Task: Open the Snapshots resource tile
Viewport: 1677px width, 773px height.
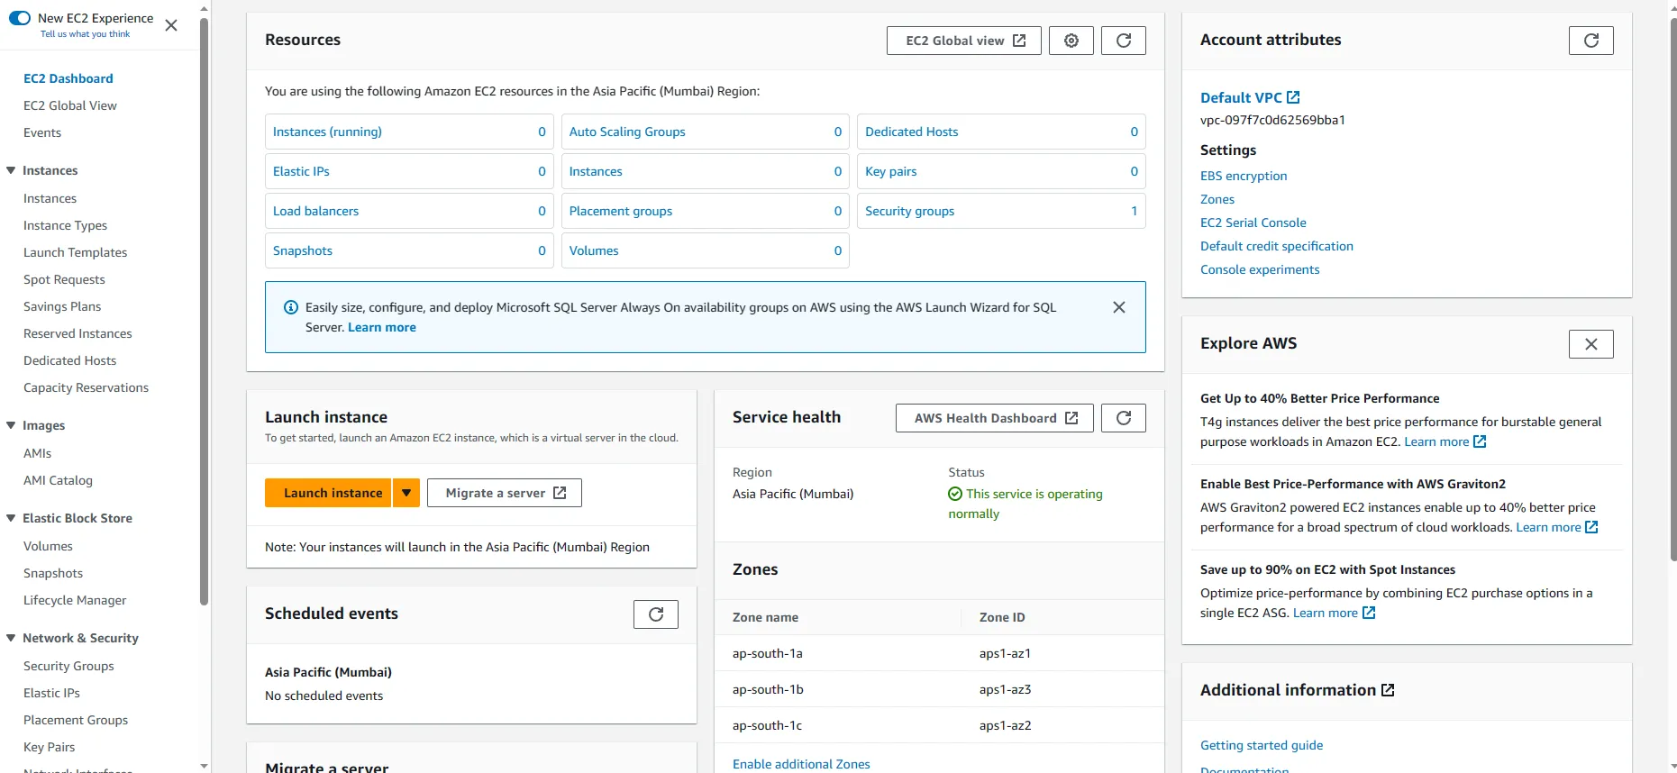Action: click(x=409, y=250)
